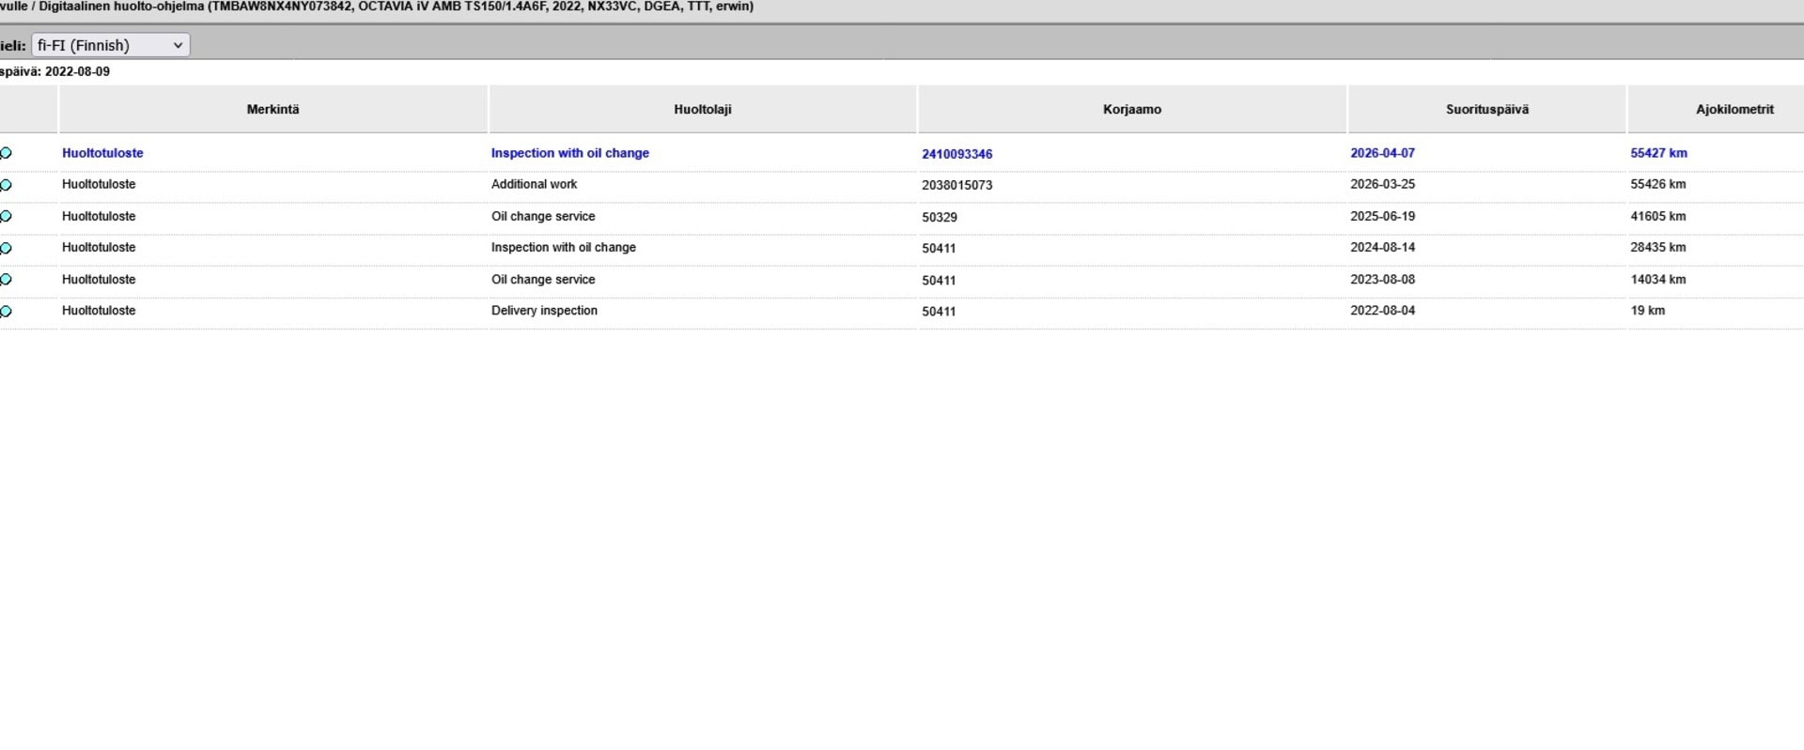Sort by the Korjaamo column header
This screenshot has height=750, width=1804.
pos(1131,110)
